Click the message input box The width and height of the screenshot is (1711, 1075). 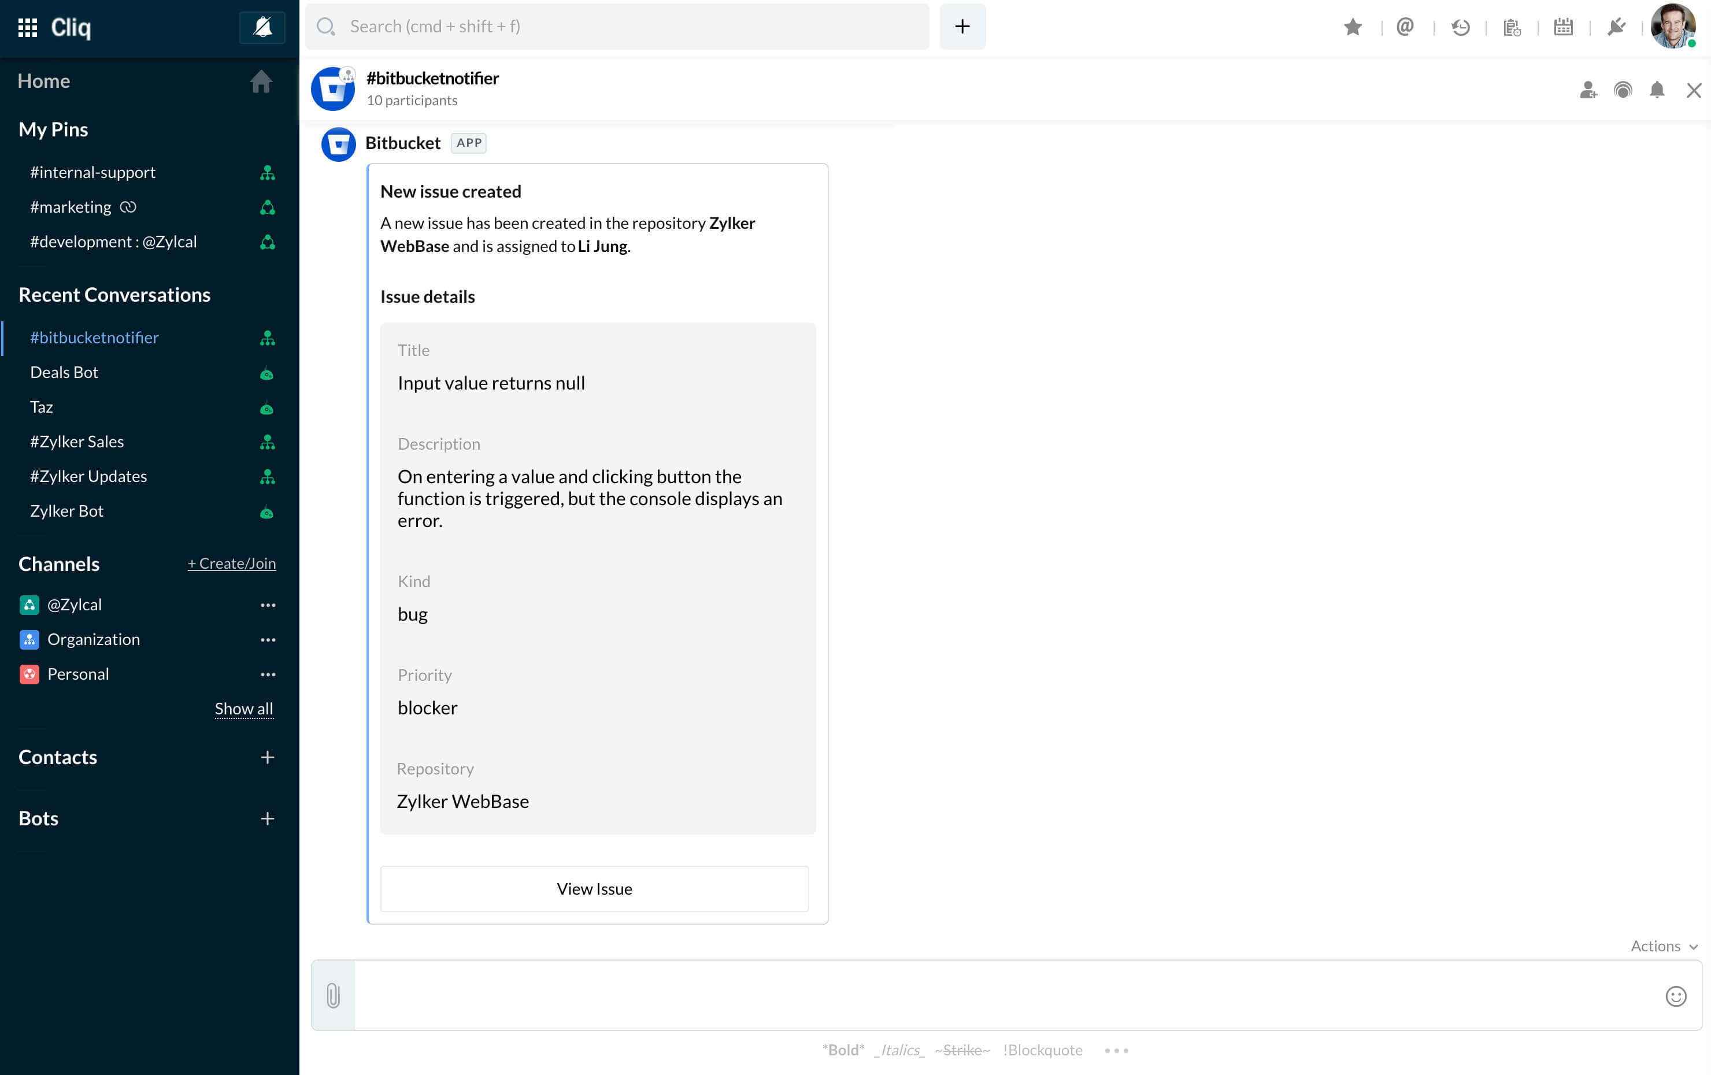1007,995
